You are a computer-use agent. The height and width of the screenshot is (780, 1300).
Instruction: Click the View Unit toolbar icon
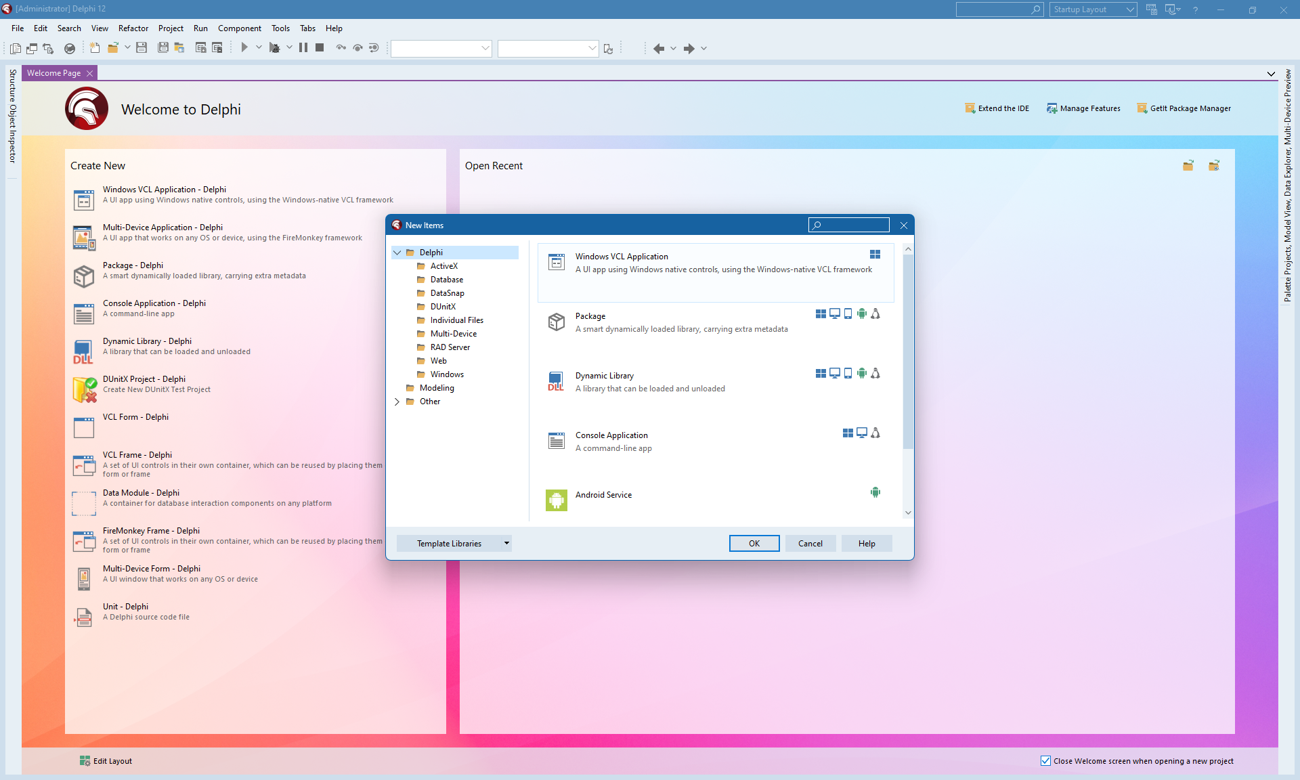pos(16,48)
